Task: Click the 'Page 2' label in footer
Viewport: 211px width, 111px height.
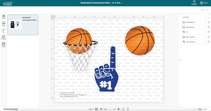Action: [x=91, y=109]
